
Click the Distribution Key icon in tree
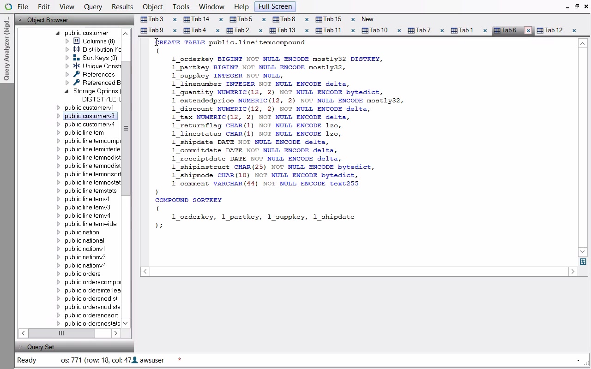tap(77, 49)
